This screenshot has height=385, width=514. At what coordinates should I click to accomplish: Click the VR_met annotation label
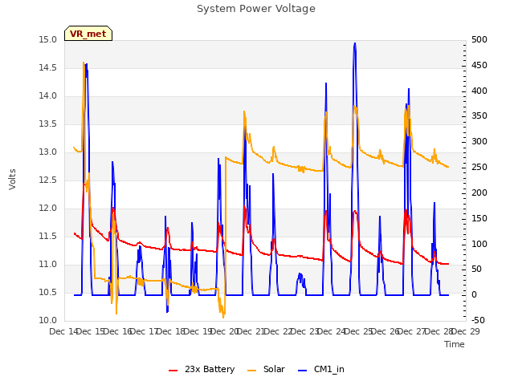pyautogui.click(x=88, y=34)
